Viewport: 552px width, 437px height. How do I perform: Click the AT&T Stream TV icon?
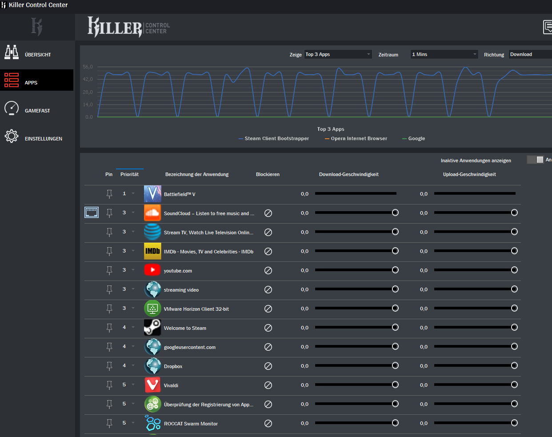(x=152, y=232)
